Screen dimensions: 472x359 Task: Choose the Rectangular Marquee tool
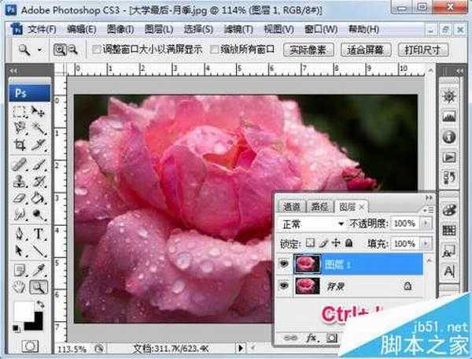(x=20, y=111)
